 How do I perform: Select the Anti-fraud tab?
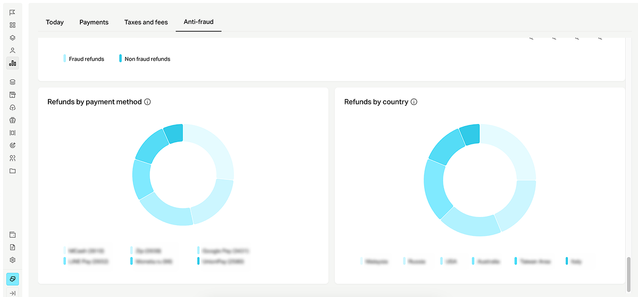coord(199,22)
